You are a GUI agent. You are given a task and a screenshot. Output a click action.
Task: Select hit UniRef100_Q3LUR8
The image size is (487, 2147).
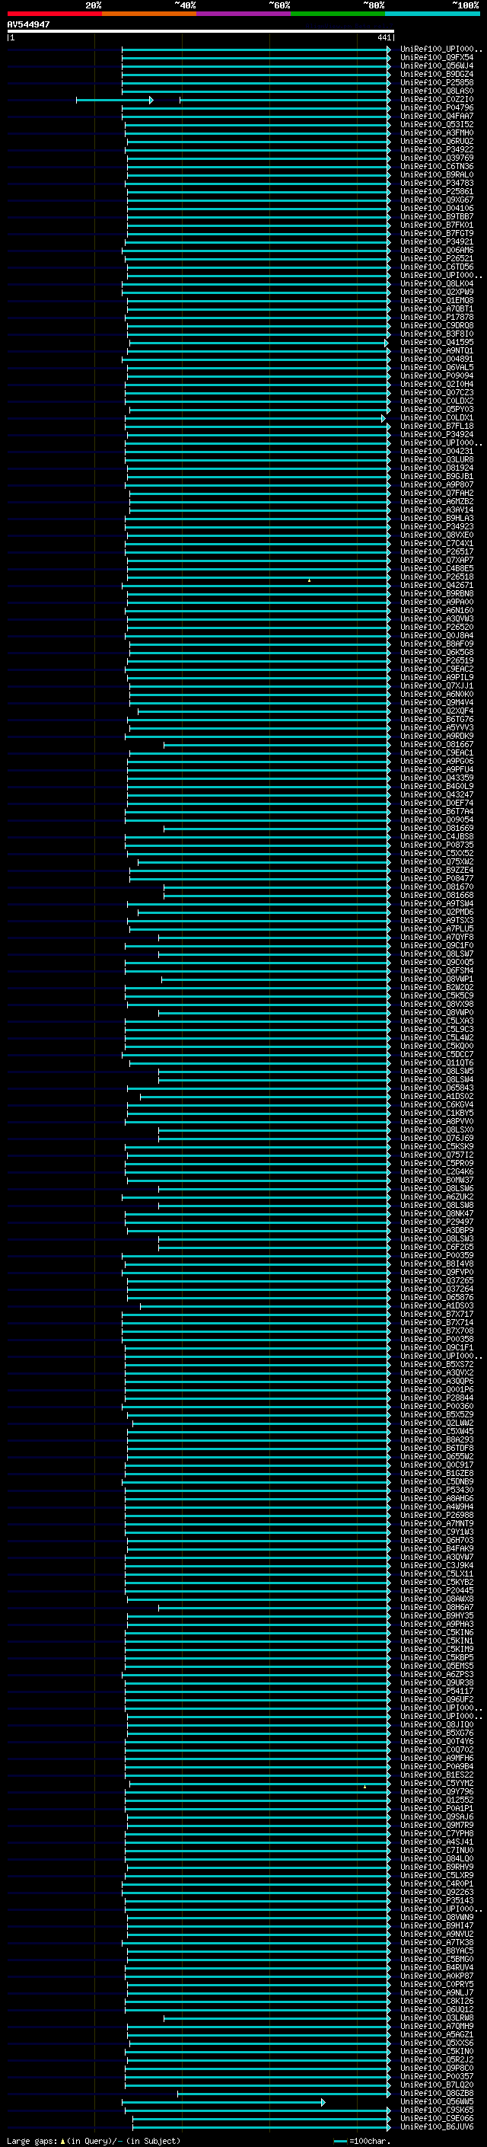pos(437,459)
